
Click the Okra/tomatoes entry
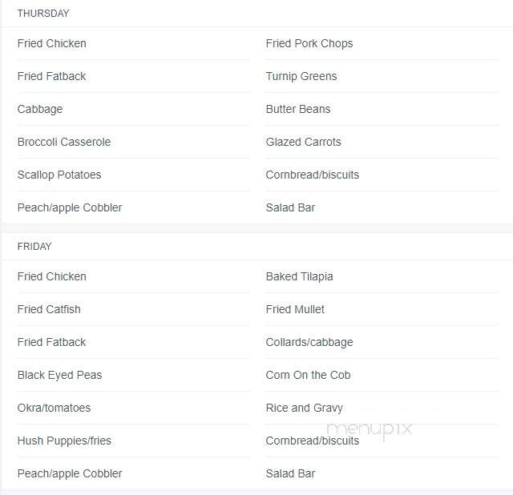tap(54, 408)
